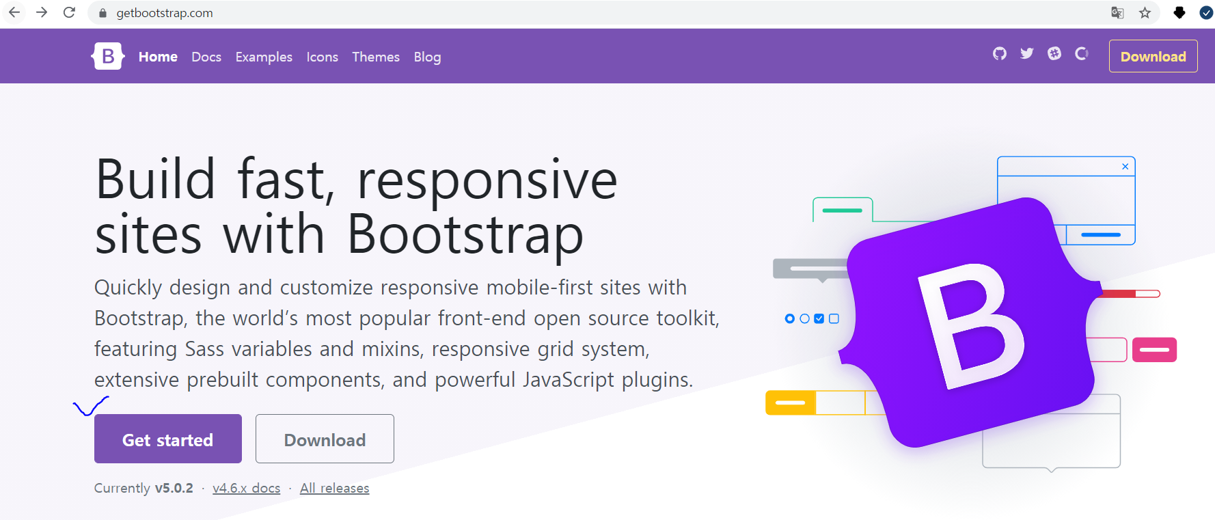1215x520 pixels.
Task: Open the translate page icon
Action: point(1117,12)
